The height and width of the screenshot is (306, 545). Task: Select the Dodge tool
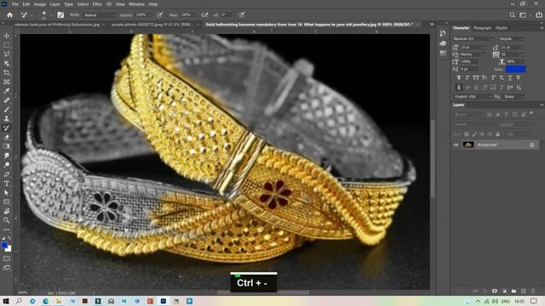coord(7,165)
